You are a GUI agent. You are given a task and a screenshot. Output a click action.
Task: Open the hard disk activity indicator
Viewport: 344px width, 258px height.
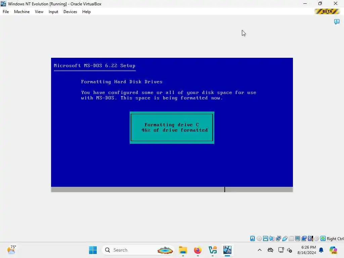[253, 239]
